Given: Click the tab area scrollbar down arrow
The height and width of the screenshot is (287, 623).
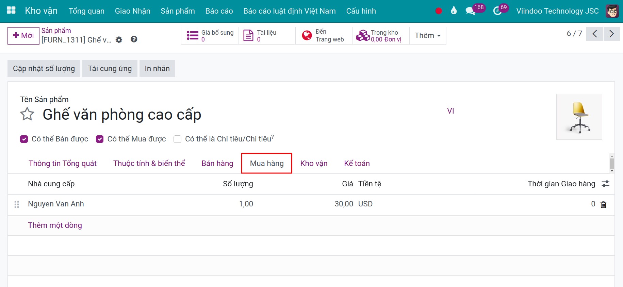Looking at the screenshot, I should tap(612, 171).
